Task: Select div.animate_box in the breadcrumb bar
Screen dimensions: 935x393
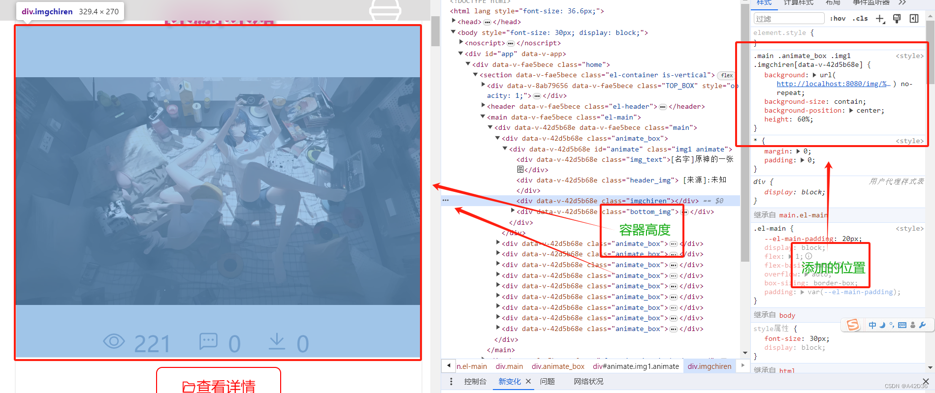Action: point(558,366)
